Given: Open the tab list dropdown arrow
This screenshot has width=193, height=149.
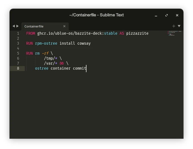Looking at the screenshot, I should (179, 26).
